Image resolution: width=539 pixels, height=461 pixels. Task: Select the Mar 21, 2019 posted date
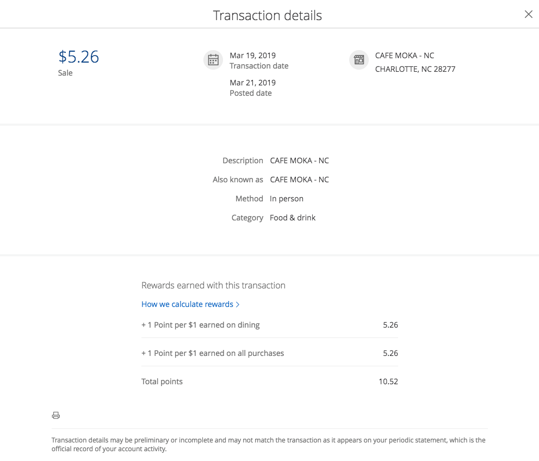click(252, 83)
